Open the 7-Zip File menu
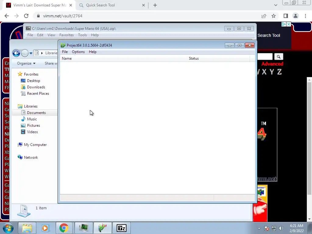 coord(30,35)
